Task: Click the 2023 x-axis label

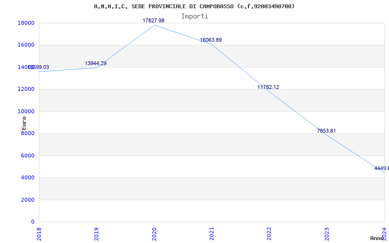Action: point(327,234)
